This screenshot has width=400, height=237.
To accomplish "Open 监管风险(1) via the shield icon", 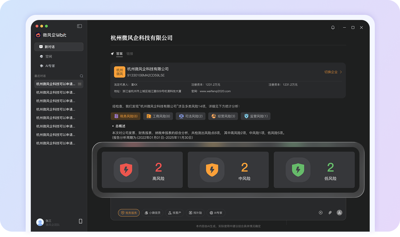I will pos(246,116).
